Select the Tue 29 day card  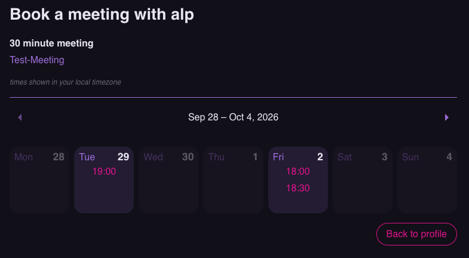(x=104, y=180)
